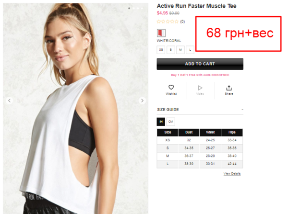
Task: Jump to first image carousel dot
Action: coord(129,8)
